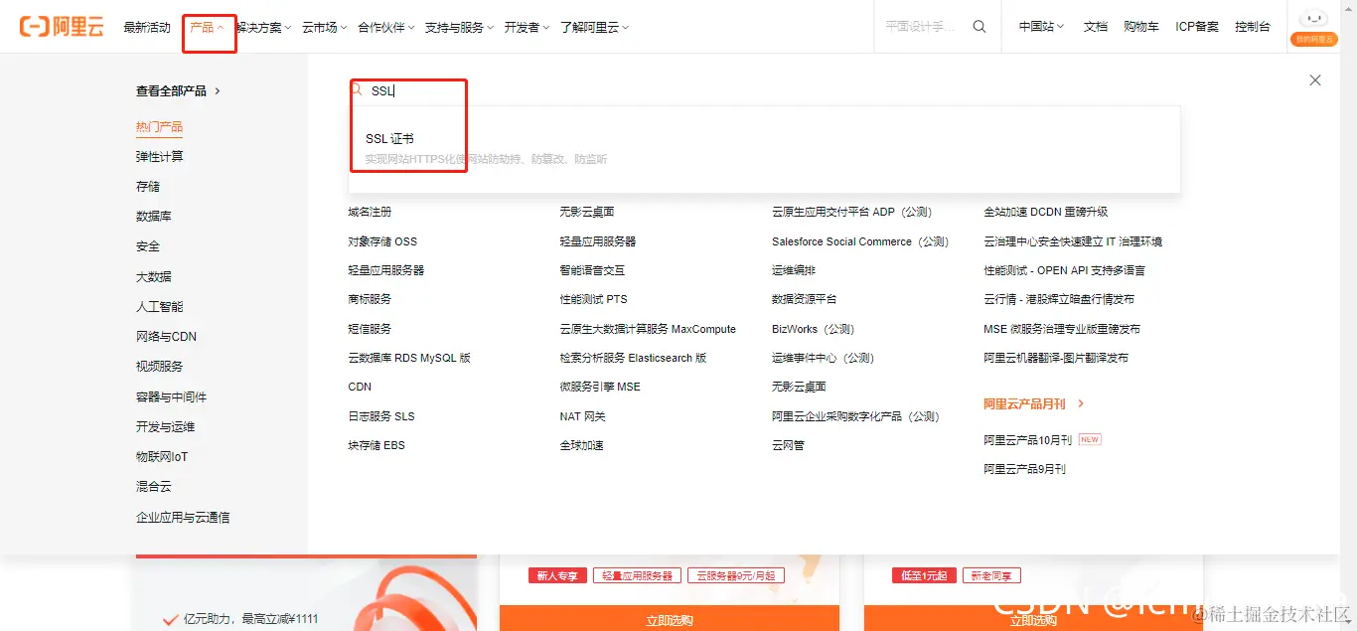Open 控制台 console link
Screen dimensions: 1357x631
(1253, 27)
